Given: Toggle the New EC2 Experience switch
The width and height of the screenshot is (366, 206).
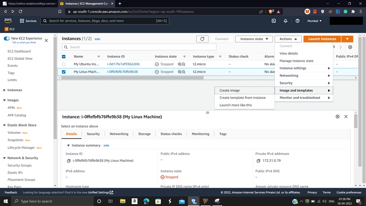Looking at the screenshot, I should pos(6,38).
